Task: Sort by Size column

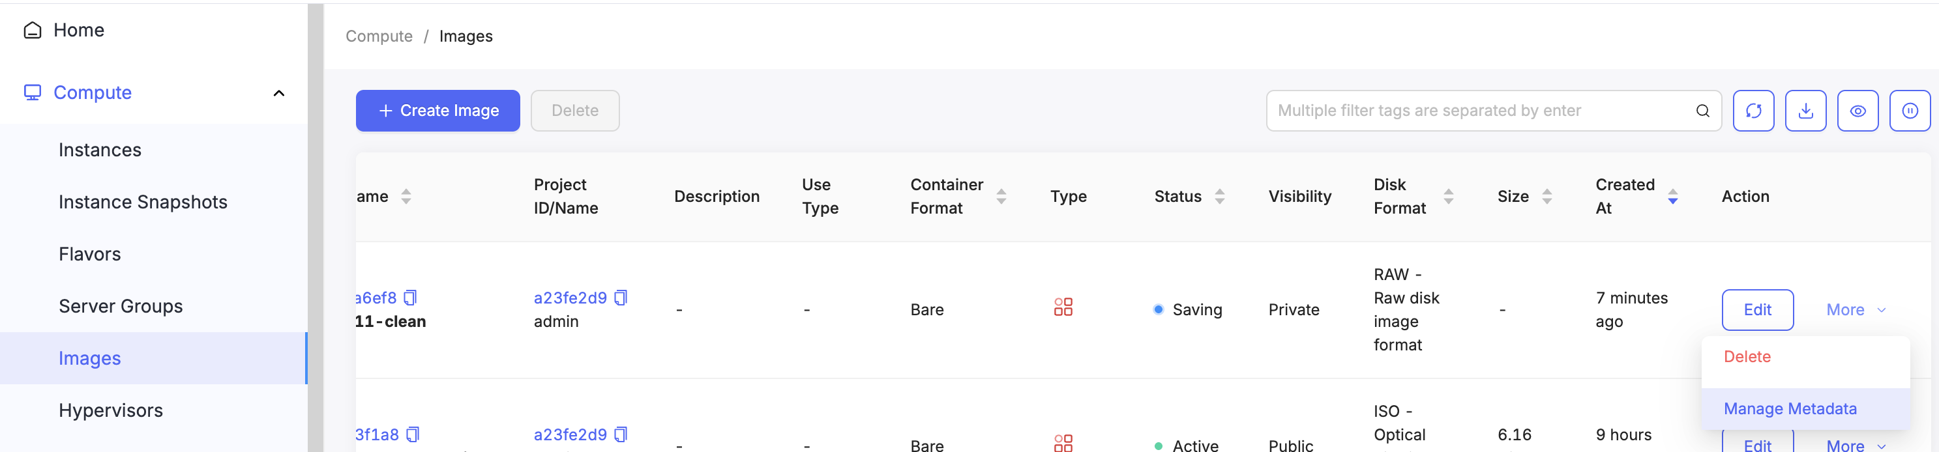Action: point(1547,196)
